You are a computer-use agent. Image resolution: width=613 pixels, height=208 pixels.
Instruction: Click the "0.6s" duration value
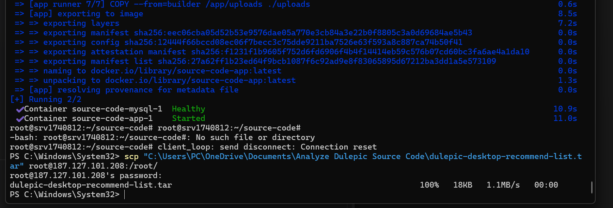click(568, 4)
